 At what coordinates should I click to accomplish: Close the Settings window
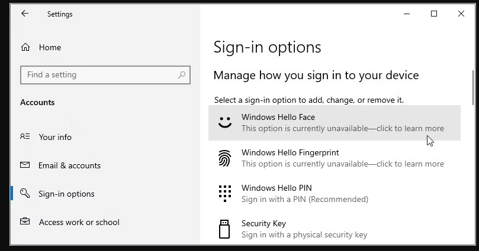click(461, 14)
